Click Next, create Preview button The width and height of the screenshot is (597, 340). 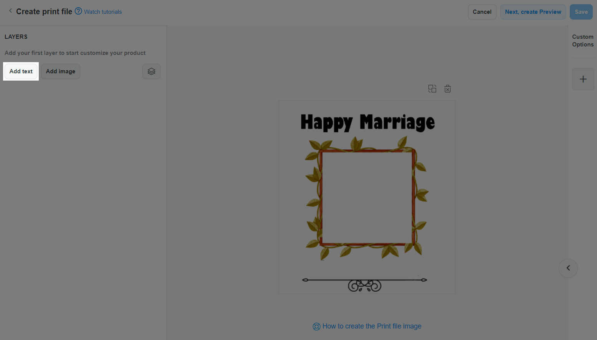tap(533, 12)
